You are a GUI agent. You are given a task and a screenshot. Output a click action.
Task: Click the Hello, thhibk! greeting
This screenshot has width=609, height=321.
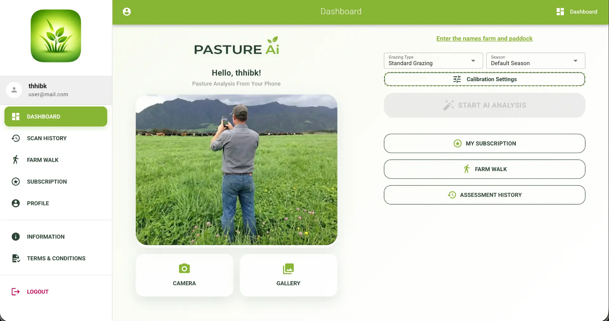(x=236, y=73)
